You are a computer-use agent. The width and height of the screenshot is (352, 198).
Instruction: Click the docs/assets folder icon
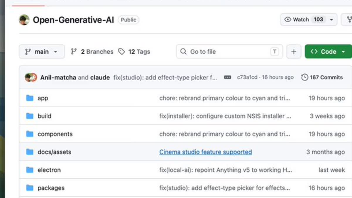30,152
